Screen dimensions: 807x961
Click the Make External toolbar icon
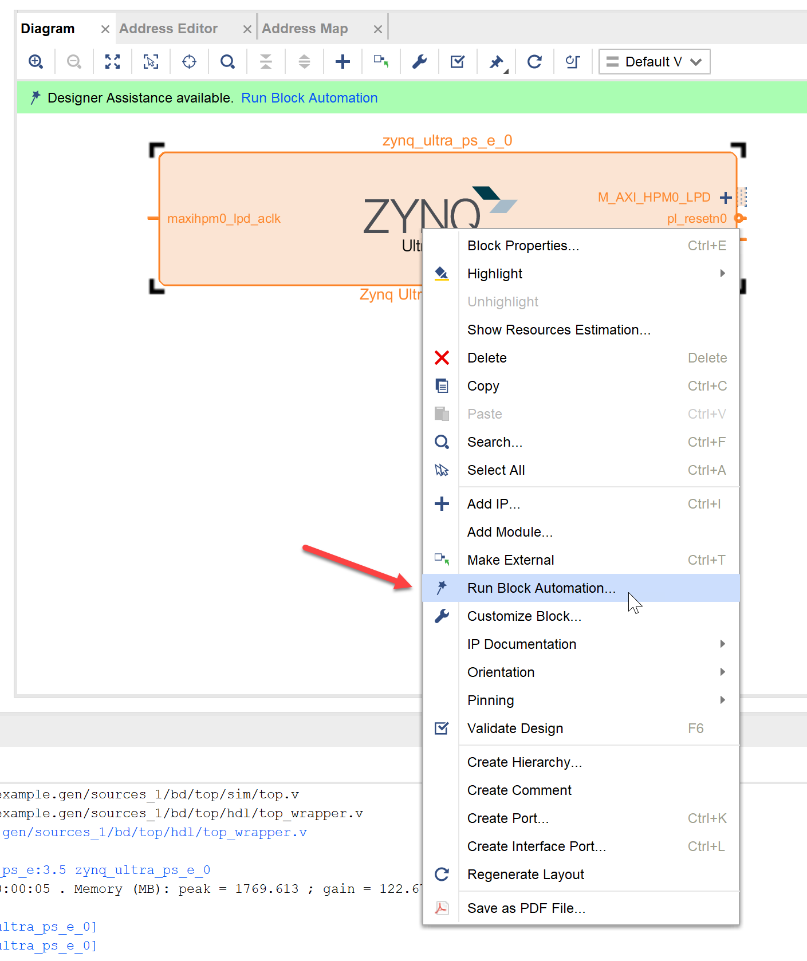381,61
